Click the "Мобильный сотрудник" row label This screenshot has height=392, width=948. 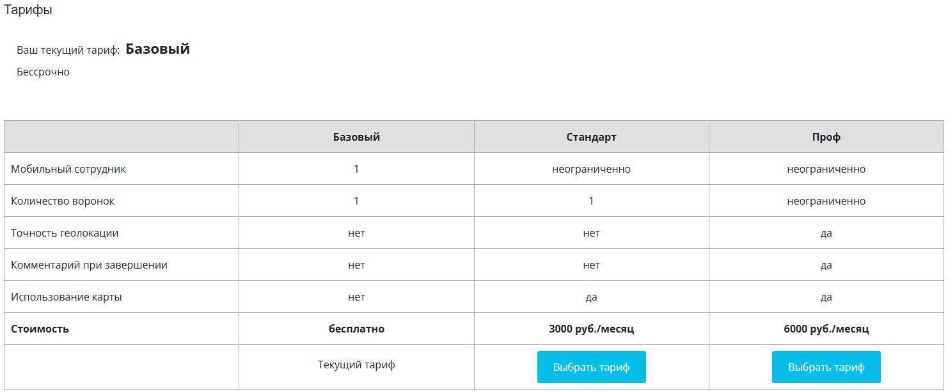pos(68,169)
